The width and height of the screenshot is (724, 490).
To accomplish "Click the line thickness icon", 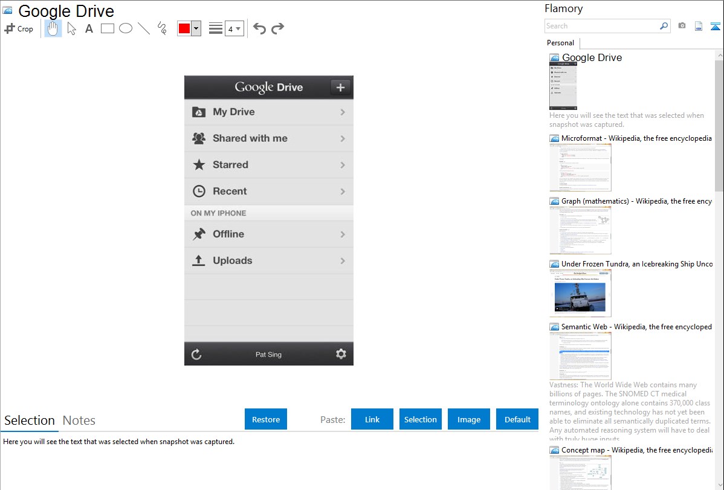I will [x=215, y=28].
